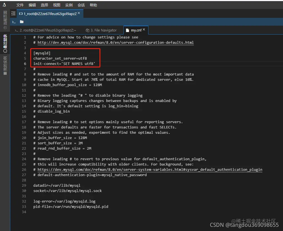
Task: Switch to the 3. File Navigator tab
Action: 101,30
